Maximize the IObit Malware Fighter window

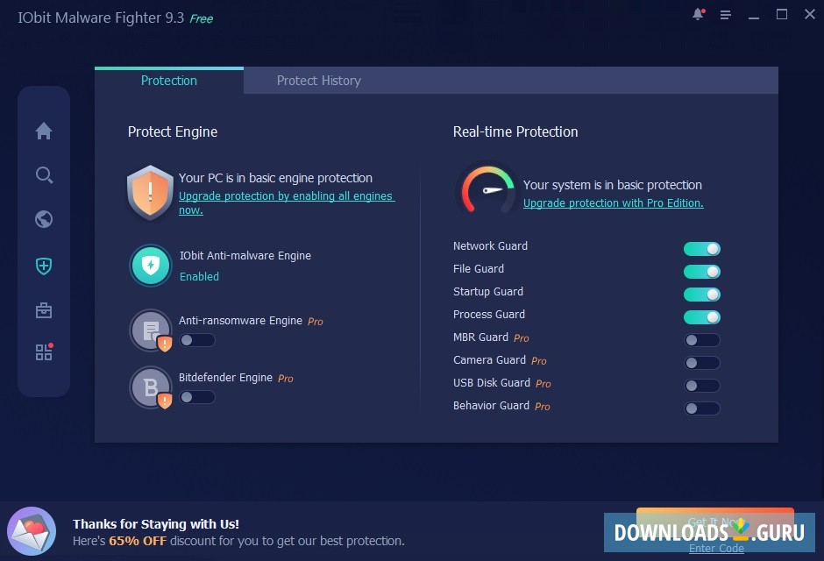click(782, 14)
